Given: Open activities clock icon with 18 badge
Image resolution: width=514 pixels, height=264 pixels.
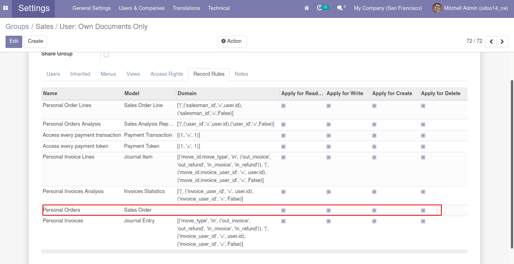Looking at the screenshot, I should pos(323,8).
